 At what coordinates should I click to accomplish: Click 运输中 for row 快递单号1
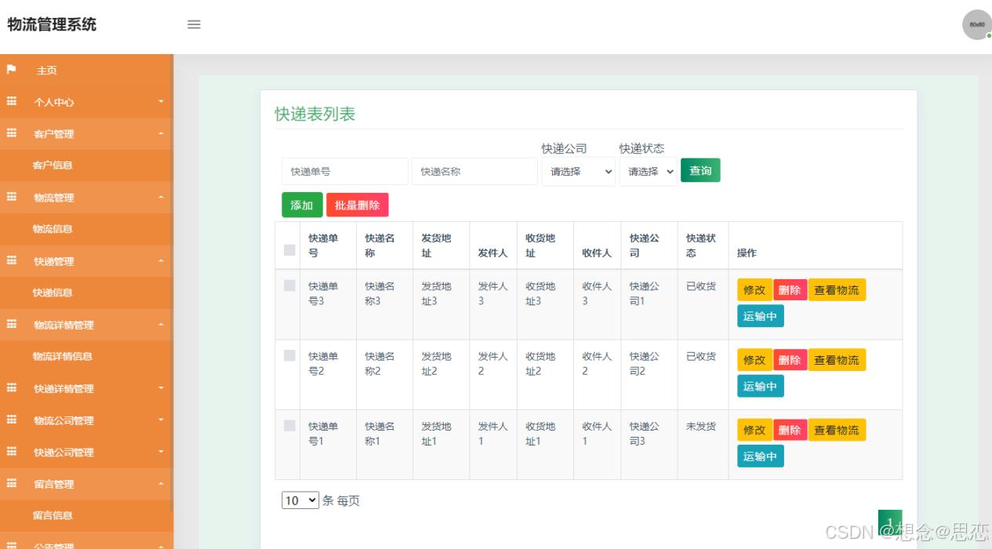pyautogui.click(x=761, y=456)
